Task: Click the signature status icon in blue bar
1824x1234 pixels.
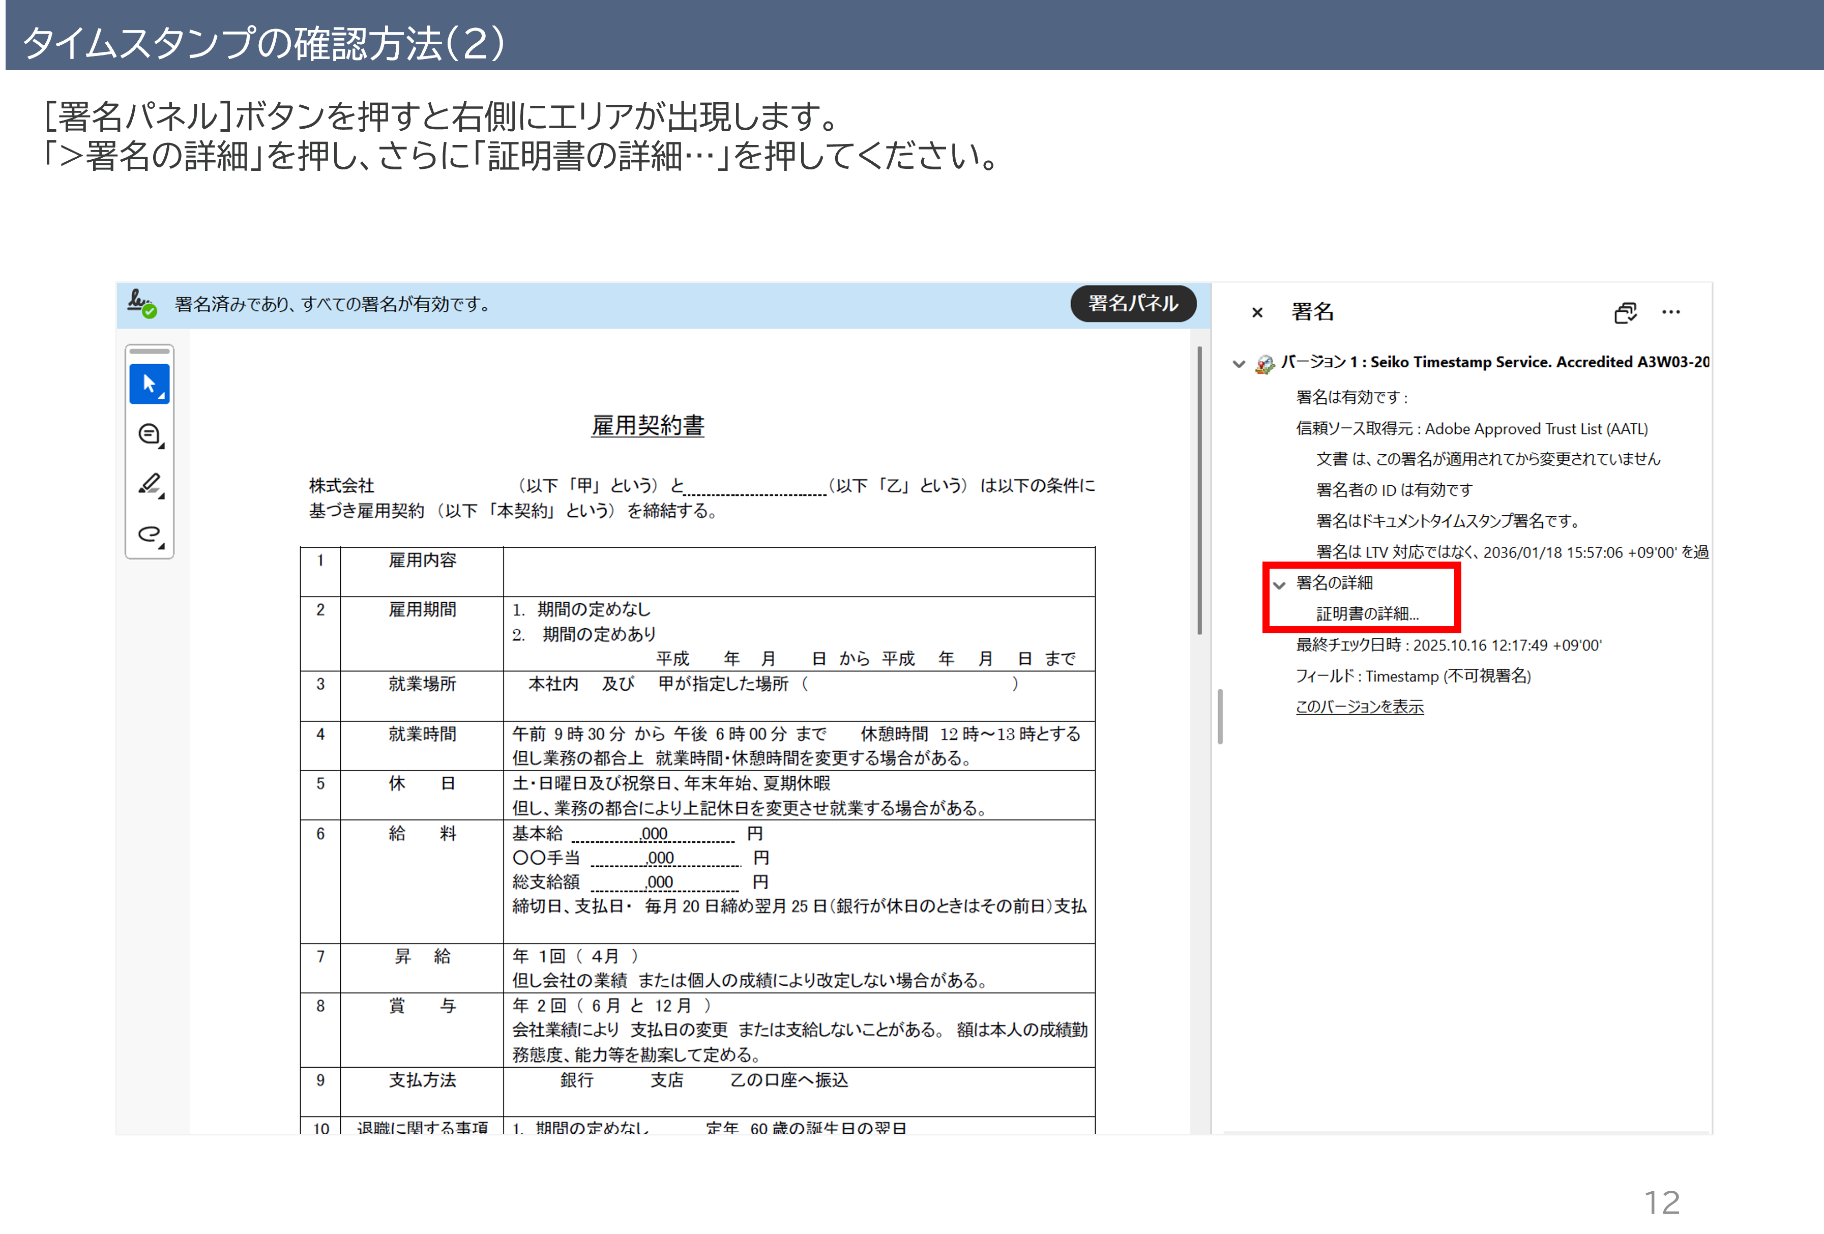Action: tap(142, 304)
